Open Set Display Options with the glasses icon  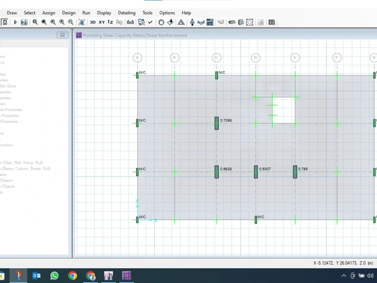click(x=130, y=22)
